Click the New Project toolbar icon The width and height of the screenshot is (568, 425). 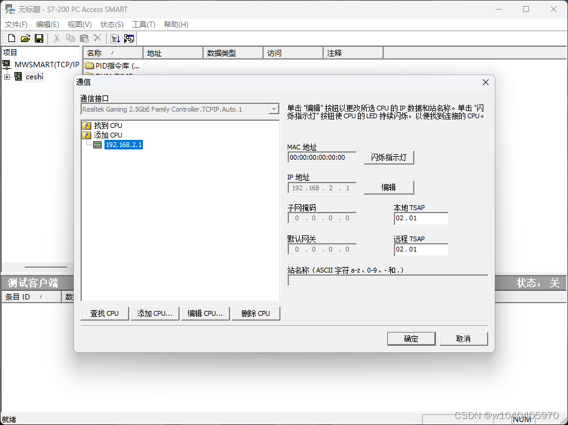11,38
